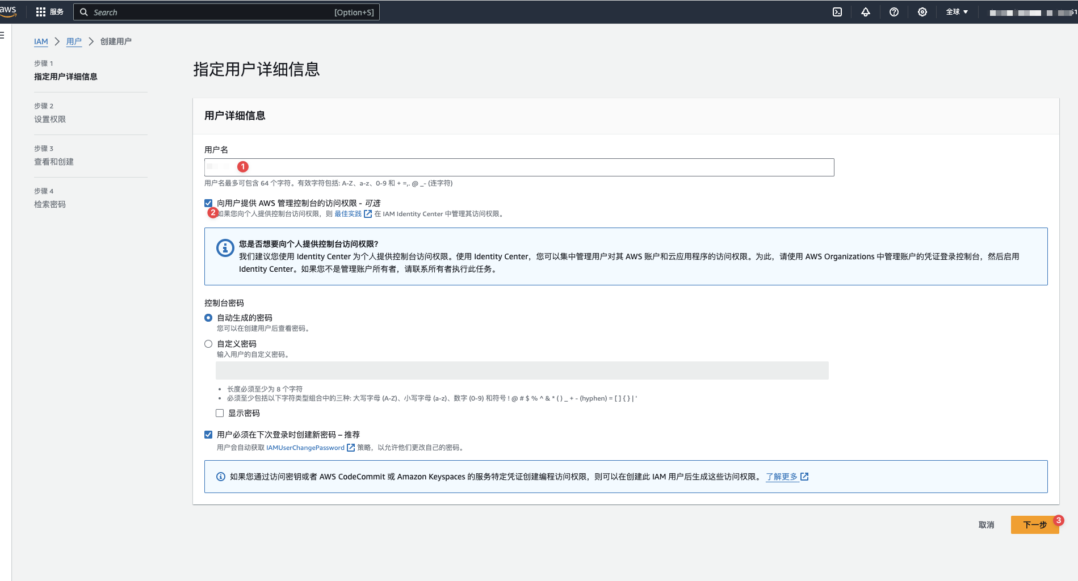Expand the 全球 region dropdown

pos(957,12)
